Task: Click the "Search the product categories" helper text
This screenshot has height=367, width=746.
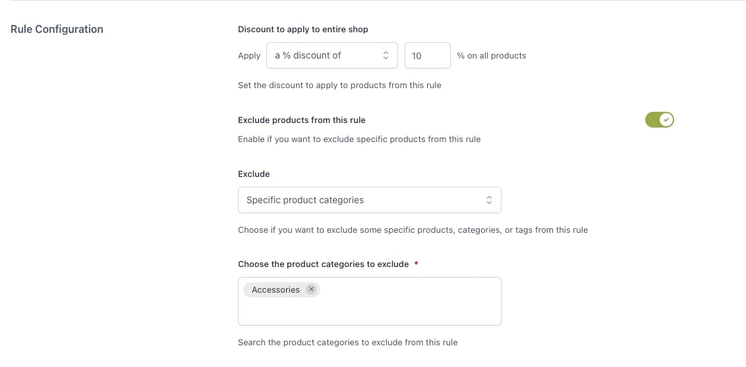Action: click(x=347, y=342)
